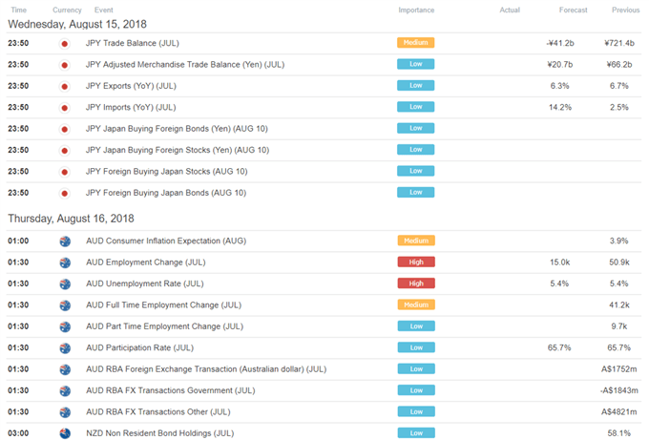This screenshot has height=440, width=649.
Task: Click the Japan flag icon next to JPY Exports (YoY)
Action: click(64, 87)
